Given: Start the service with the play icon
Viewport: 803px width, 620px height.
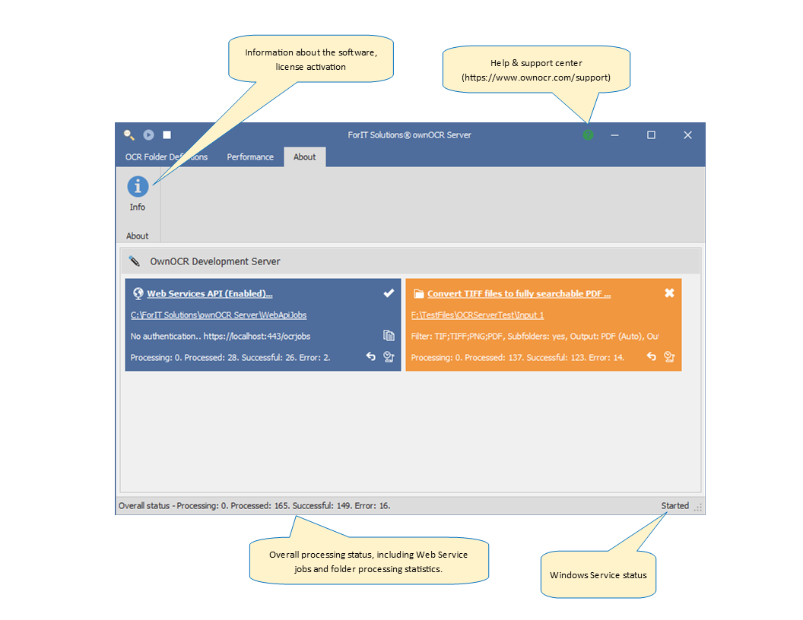Looking at the screenshot, I should pyautogui.click(x=148, y=134).
